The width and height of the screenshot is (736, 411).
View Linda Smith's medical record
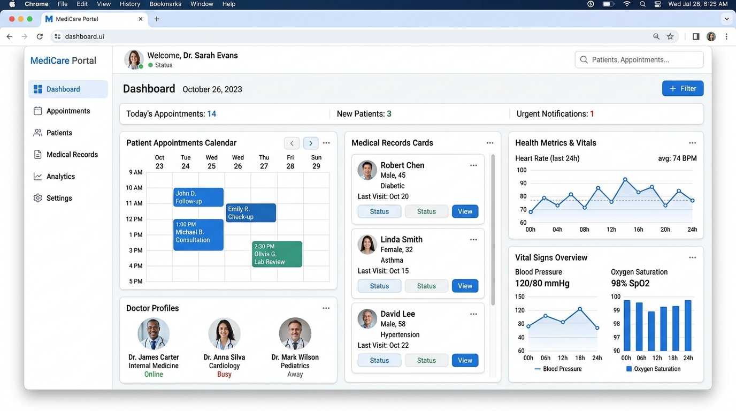click(465, 286)
